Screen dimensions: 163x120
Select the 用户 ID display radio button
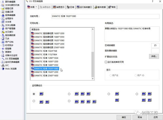136,75
